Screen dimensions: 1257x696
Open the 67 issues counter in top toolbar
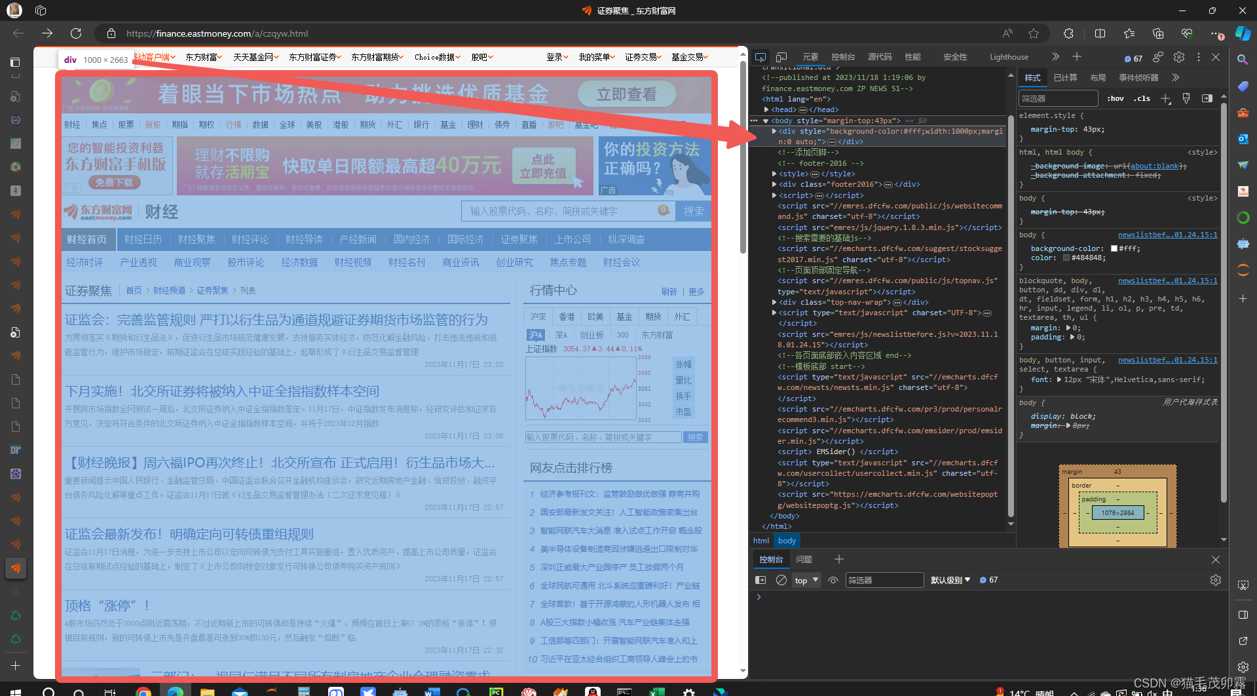[1133, 58]
